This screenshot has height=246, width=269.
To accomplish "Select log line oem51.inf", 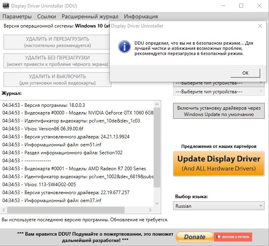I will coord(52,145).
